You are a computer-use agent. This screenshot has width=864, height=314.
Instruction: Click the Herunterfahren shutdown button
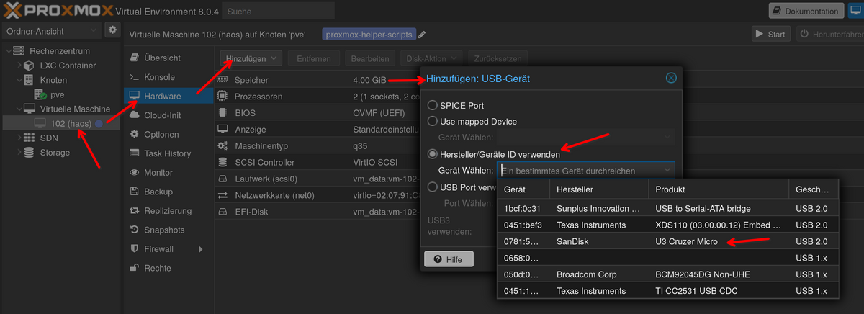[829, 34]
